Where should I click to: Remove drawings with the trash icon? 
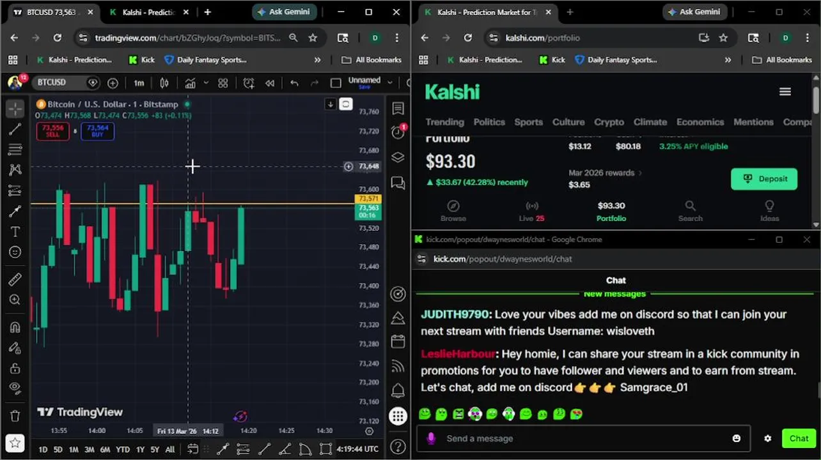pos(15,415)
